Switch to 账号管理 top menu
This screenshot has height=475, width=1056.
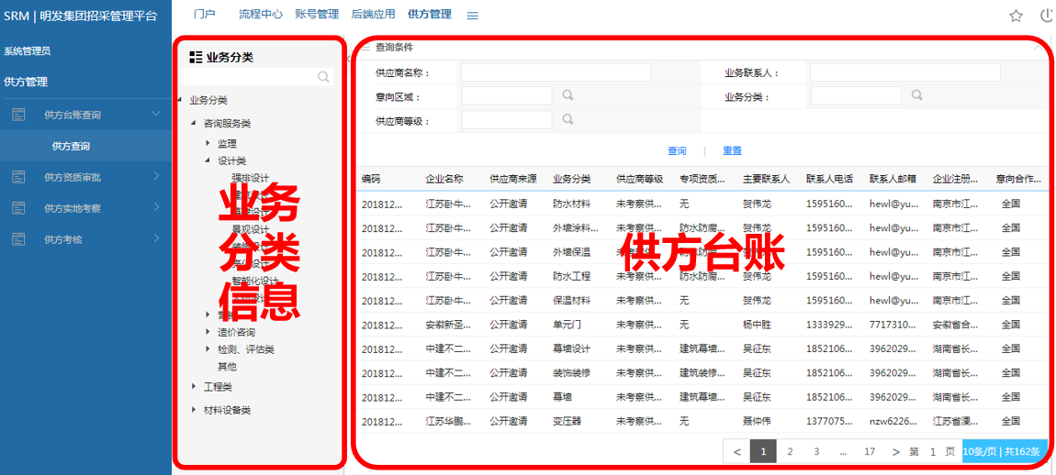pyautogui.click(x=317, y=15)
